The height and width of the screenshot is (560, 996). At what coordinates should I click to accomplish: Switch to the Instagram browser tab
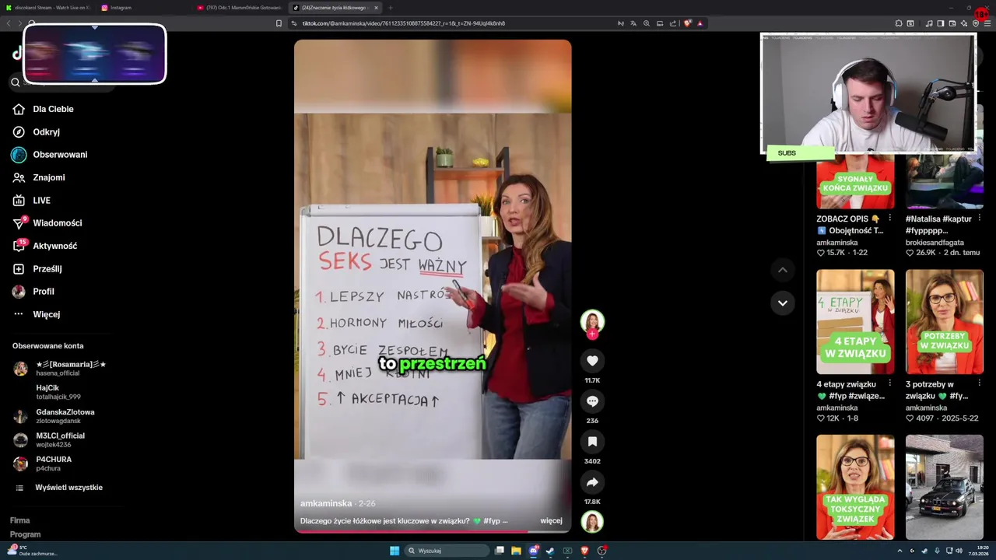[142, 8]
